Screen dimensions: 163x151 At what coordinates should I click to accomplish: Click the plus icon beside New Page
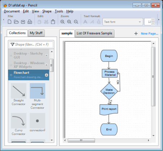pos(136,33)
